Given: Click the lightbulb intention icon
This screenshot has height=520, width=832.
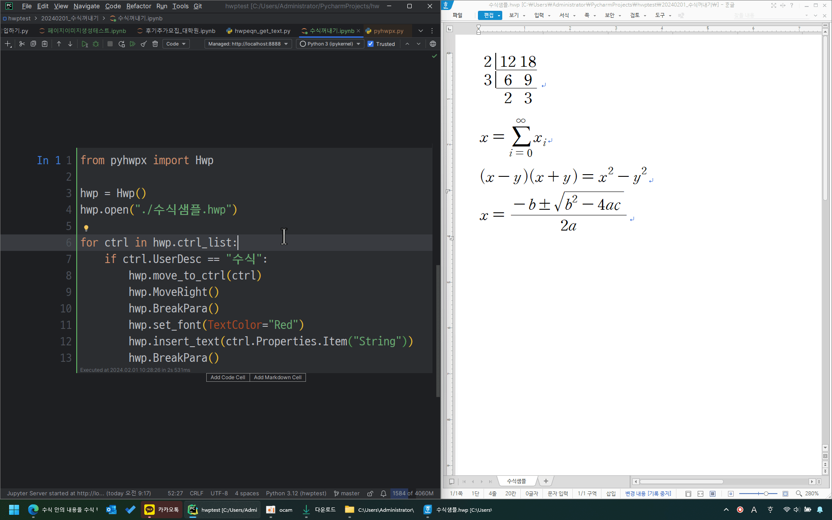Looking at the screenshot, I should (x=86, y=228).
